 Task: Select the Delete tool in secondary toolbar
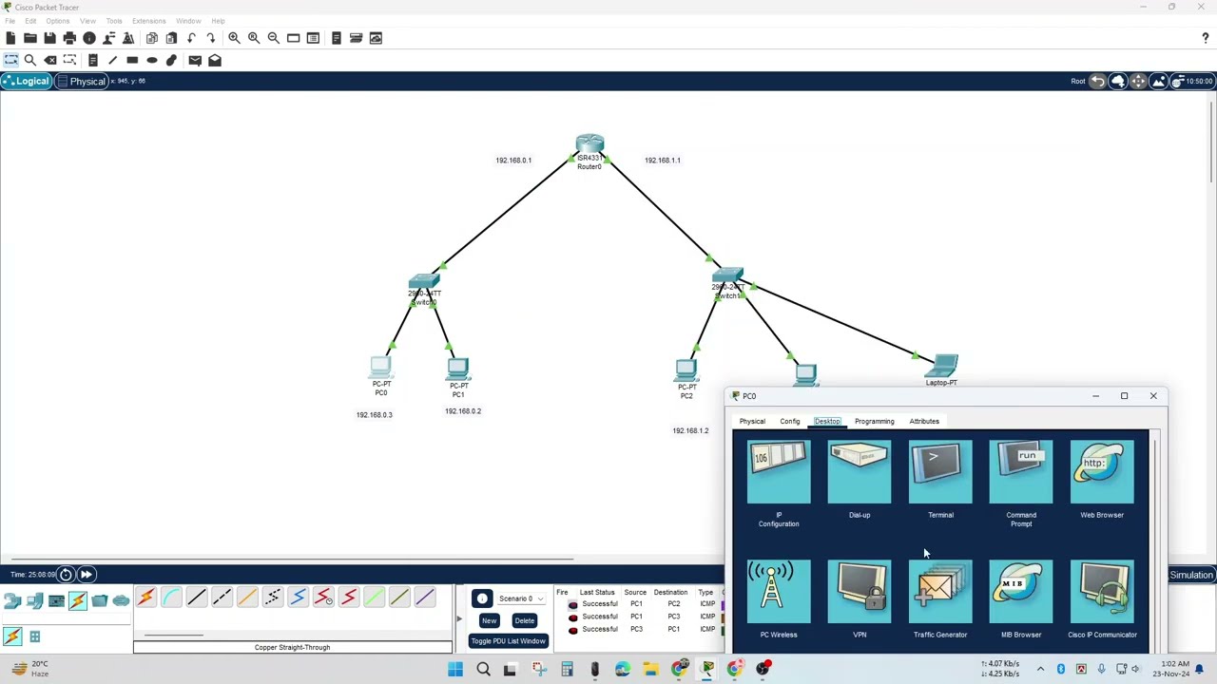[50, 60]
